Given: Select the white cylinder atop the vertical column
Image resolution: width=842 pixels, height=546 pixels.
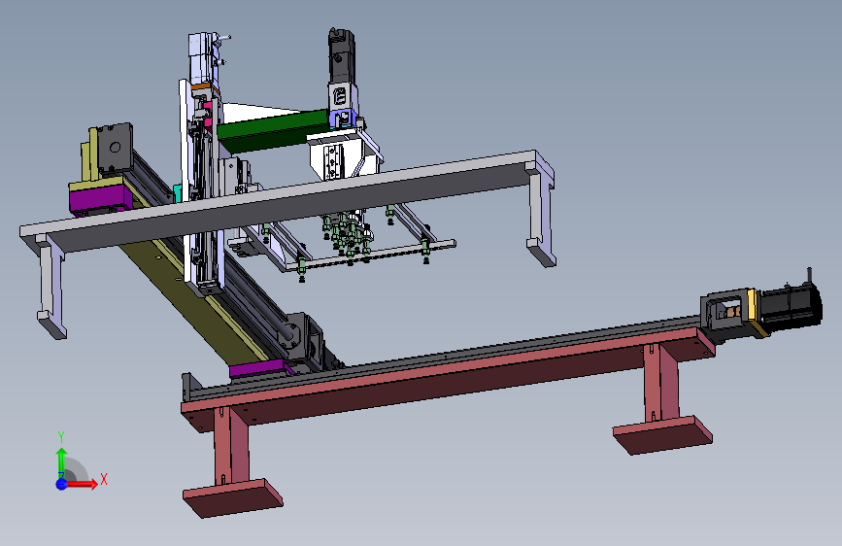Looking at the screenshot, I should [x=202, y=58].
